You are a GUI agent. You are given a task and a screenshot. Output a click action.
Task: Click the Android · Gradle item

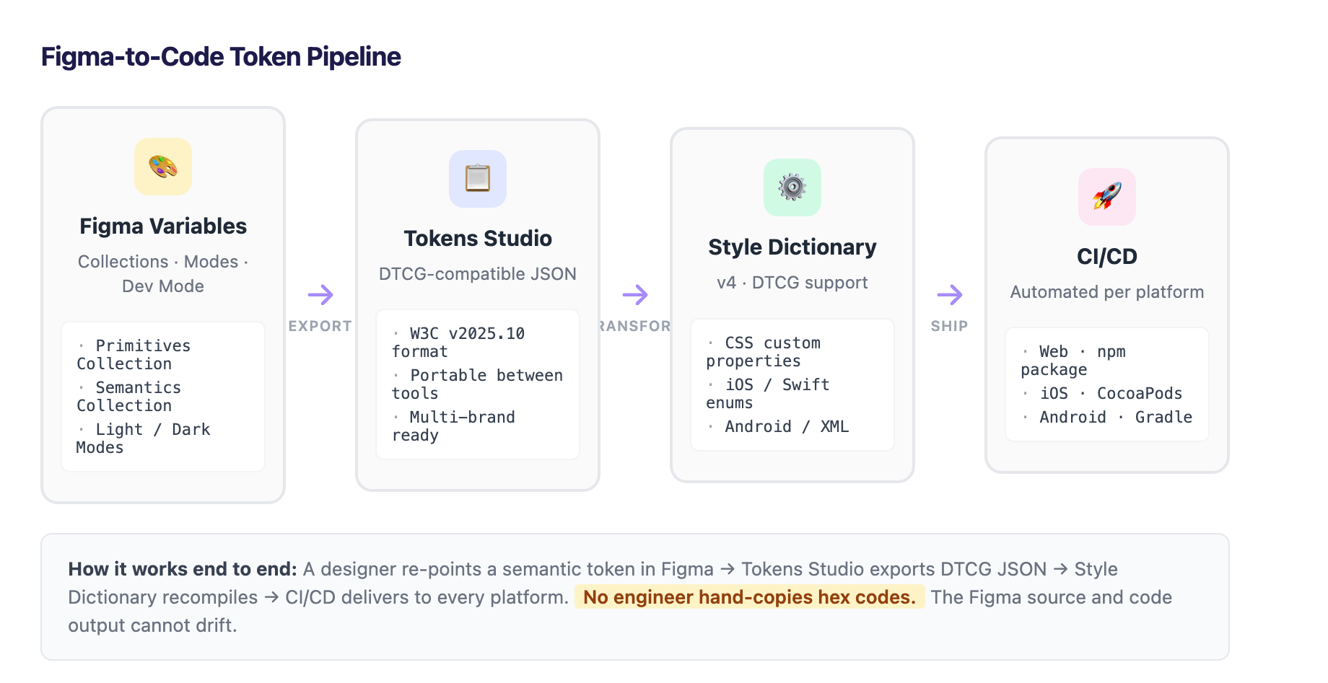pos(1107,418)
